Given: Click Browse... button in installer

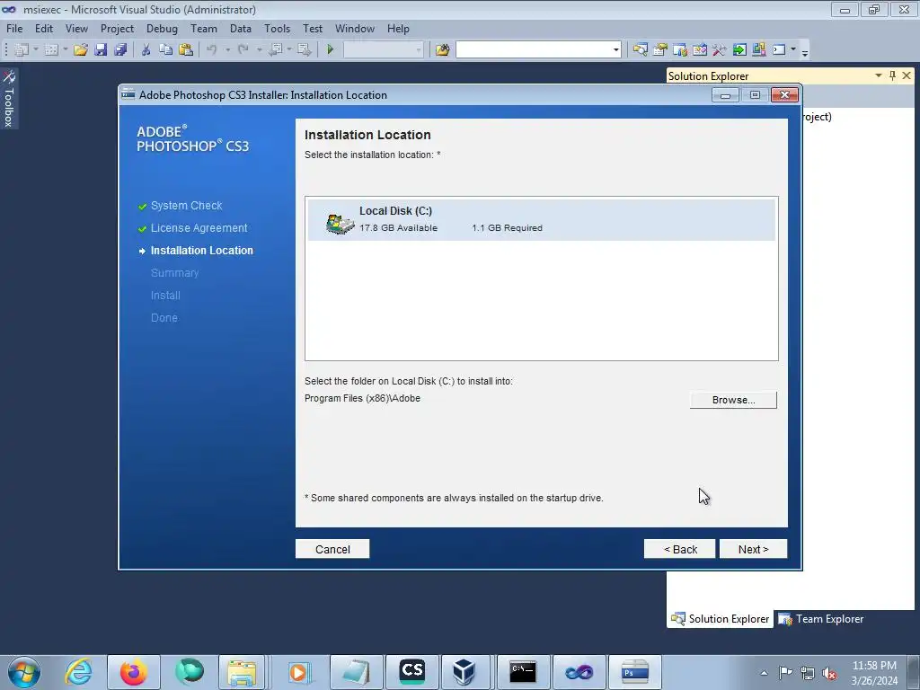Looking at the screenshot, I should 733,400.
